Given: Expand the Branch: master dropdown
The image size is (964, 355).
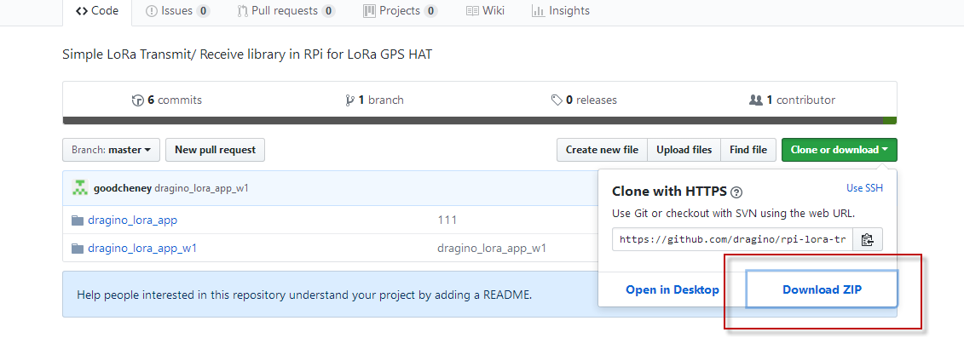Looking at the screenshot, I should point(112,150).
